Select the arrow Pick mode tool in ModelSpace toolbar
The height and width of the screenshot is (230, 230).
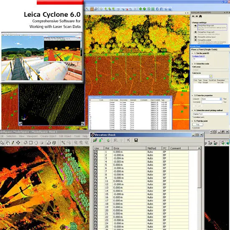[3, 143]
